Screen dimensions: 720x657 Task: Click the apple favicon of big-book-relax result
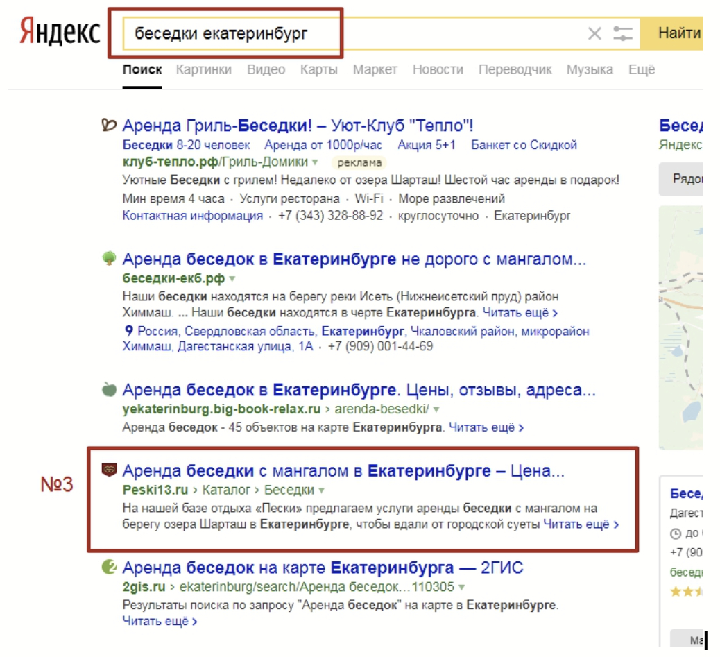[109, 389]
